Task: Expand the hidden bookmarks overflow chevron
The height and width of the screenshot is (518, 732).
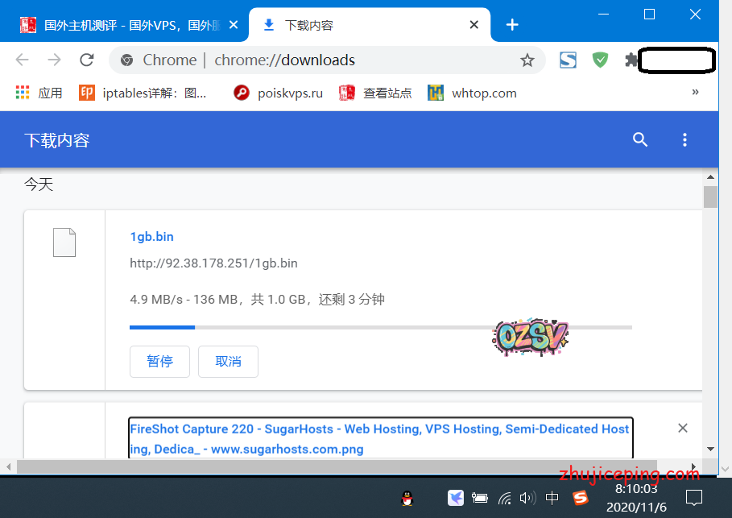Action: [x=695, y=93]
